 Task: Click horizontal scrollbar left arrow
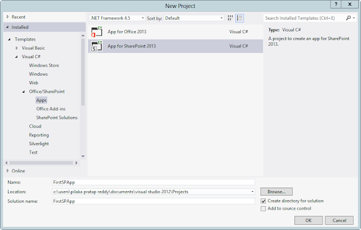click(x=6, y=163)
